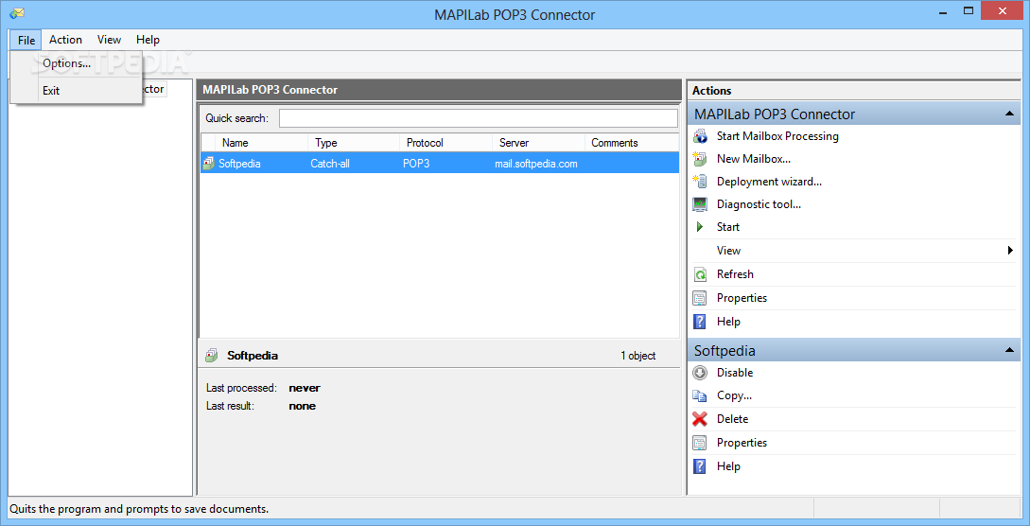Sort by the Protocol column header

pos(445,143)
